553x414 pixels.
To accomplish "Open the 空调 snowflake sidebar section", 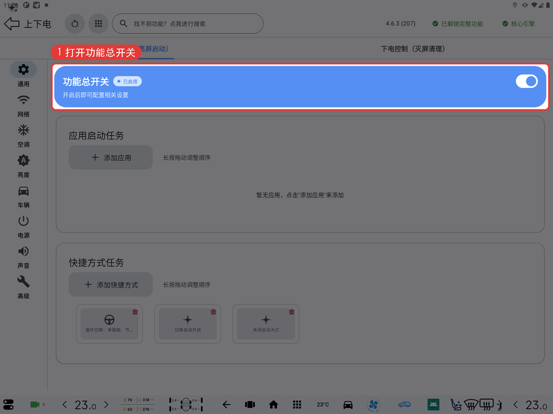I will pyautogui.click(x=24, y=136).
